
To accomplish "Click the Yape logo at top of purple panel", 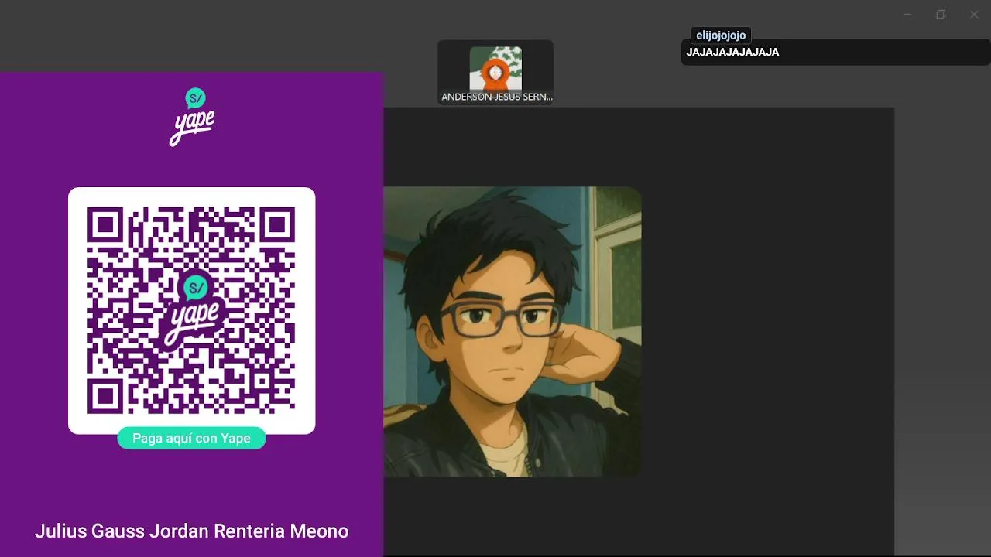I will [x=192, y=117].
